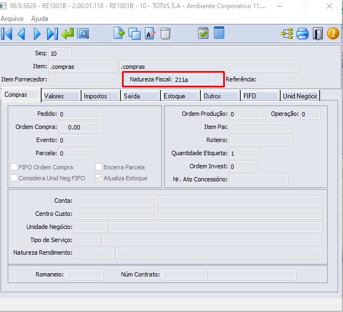343x312 pixels.
Task: Click the notepad green checkmark icon
Action: pyautogui.click(x=203, y=33)
